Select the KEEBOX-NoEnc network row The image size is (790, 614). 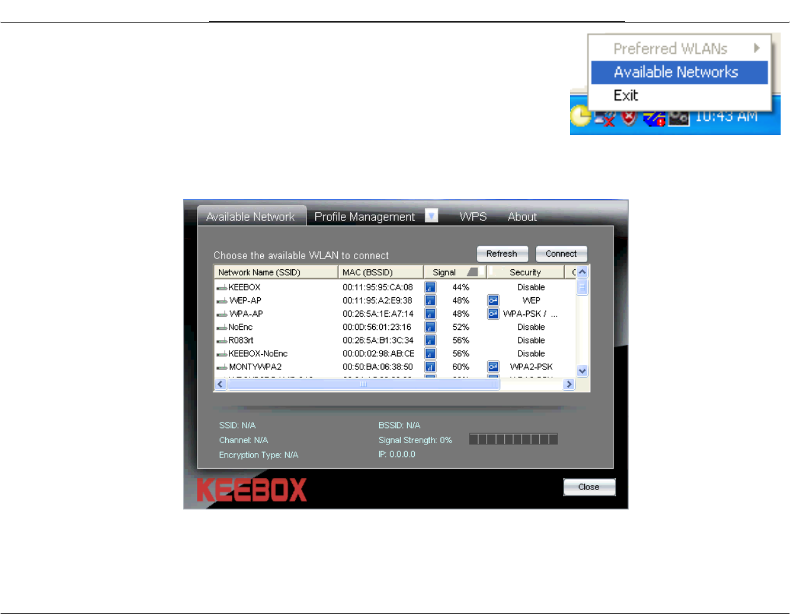click(395, 354)
